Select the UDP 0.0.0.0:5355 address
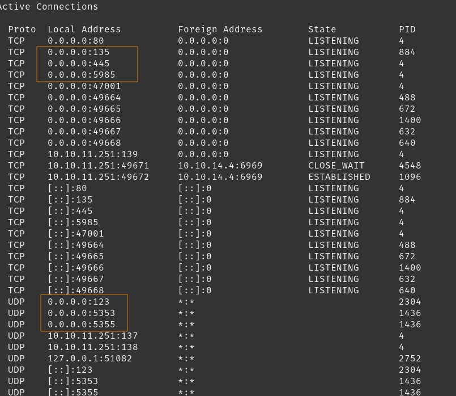 (82, 325)
